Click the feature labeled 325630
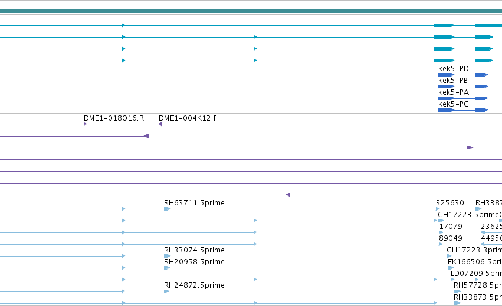Screen dimensions: 502x306 click(438, 209)
